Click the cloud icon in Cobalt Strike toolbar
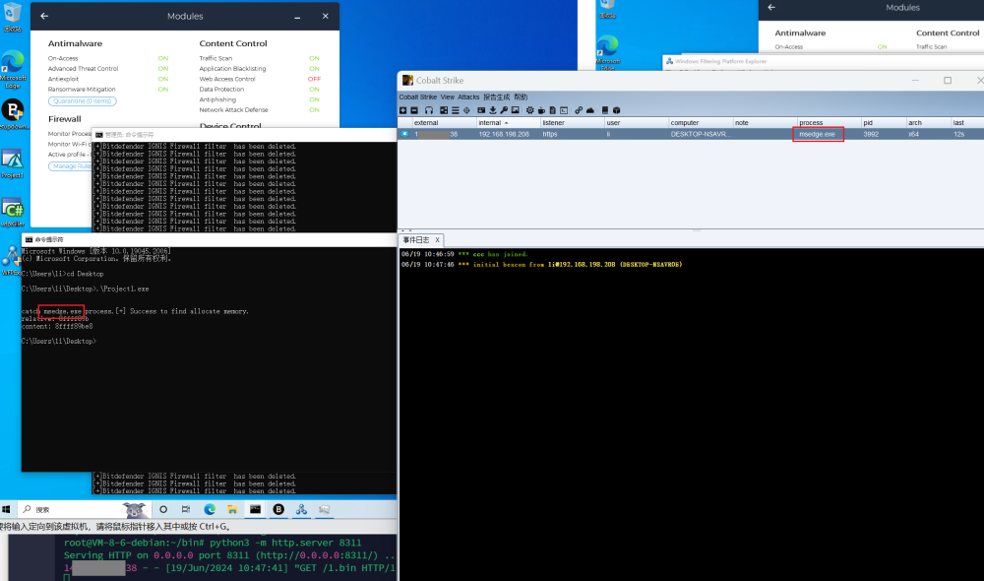This screenshot has height=581, width=984. 590,110
